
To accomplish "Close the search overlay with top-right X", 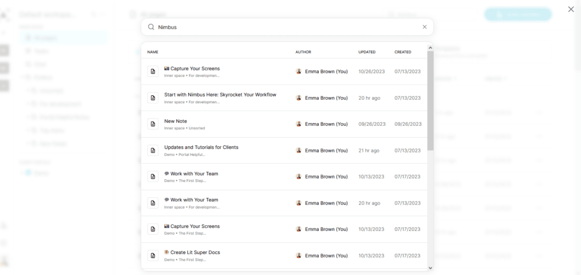I will (x=571, y=9).
